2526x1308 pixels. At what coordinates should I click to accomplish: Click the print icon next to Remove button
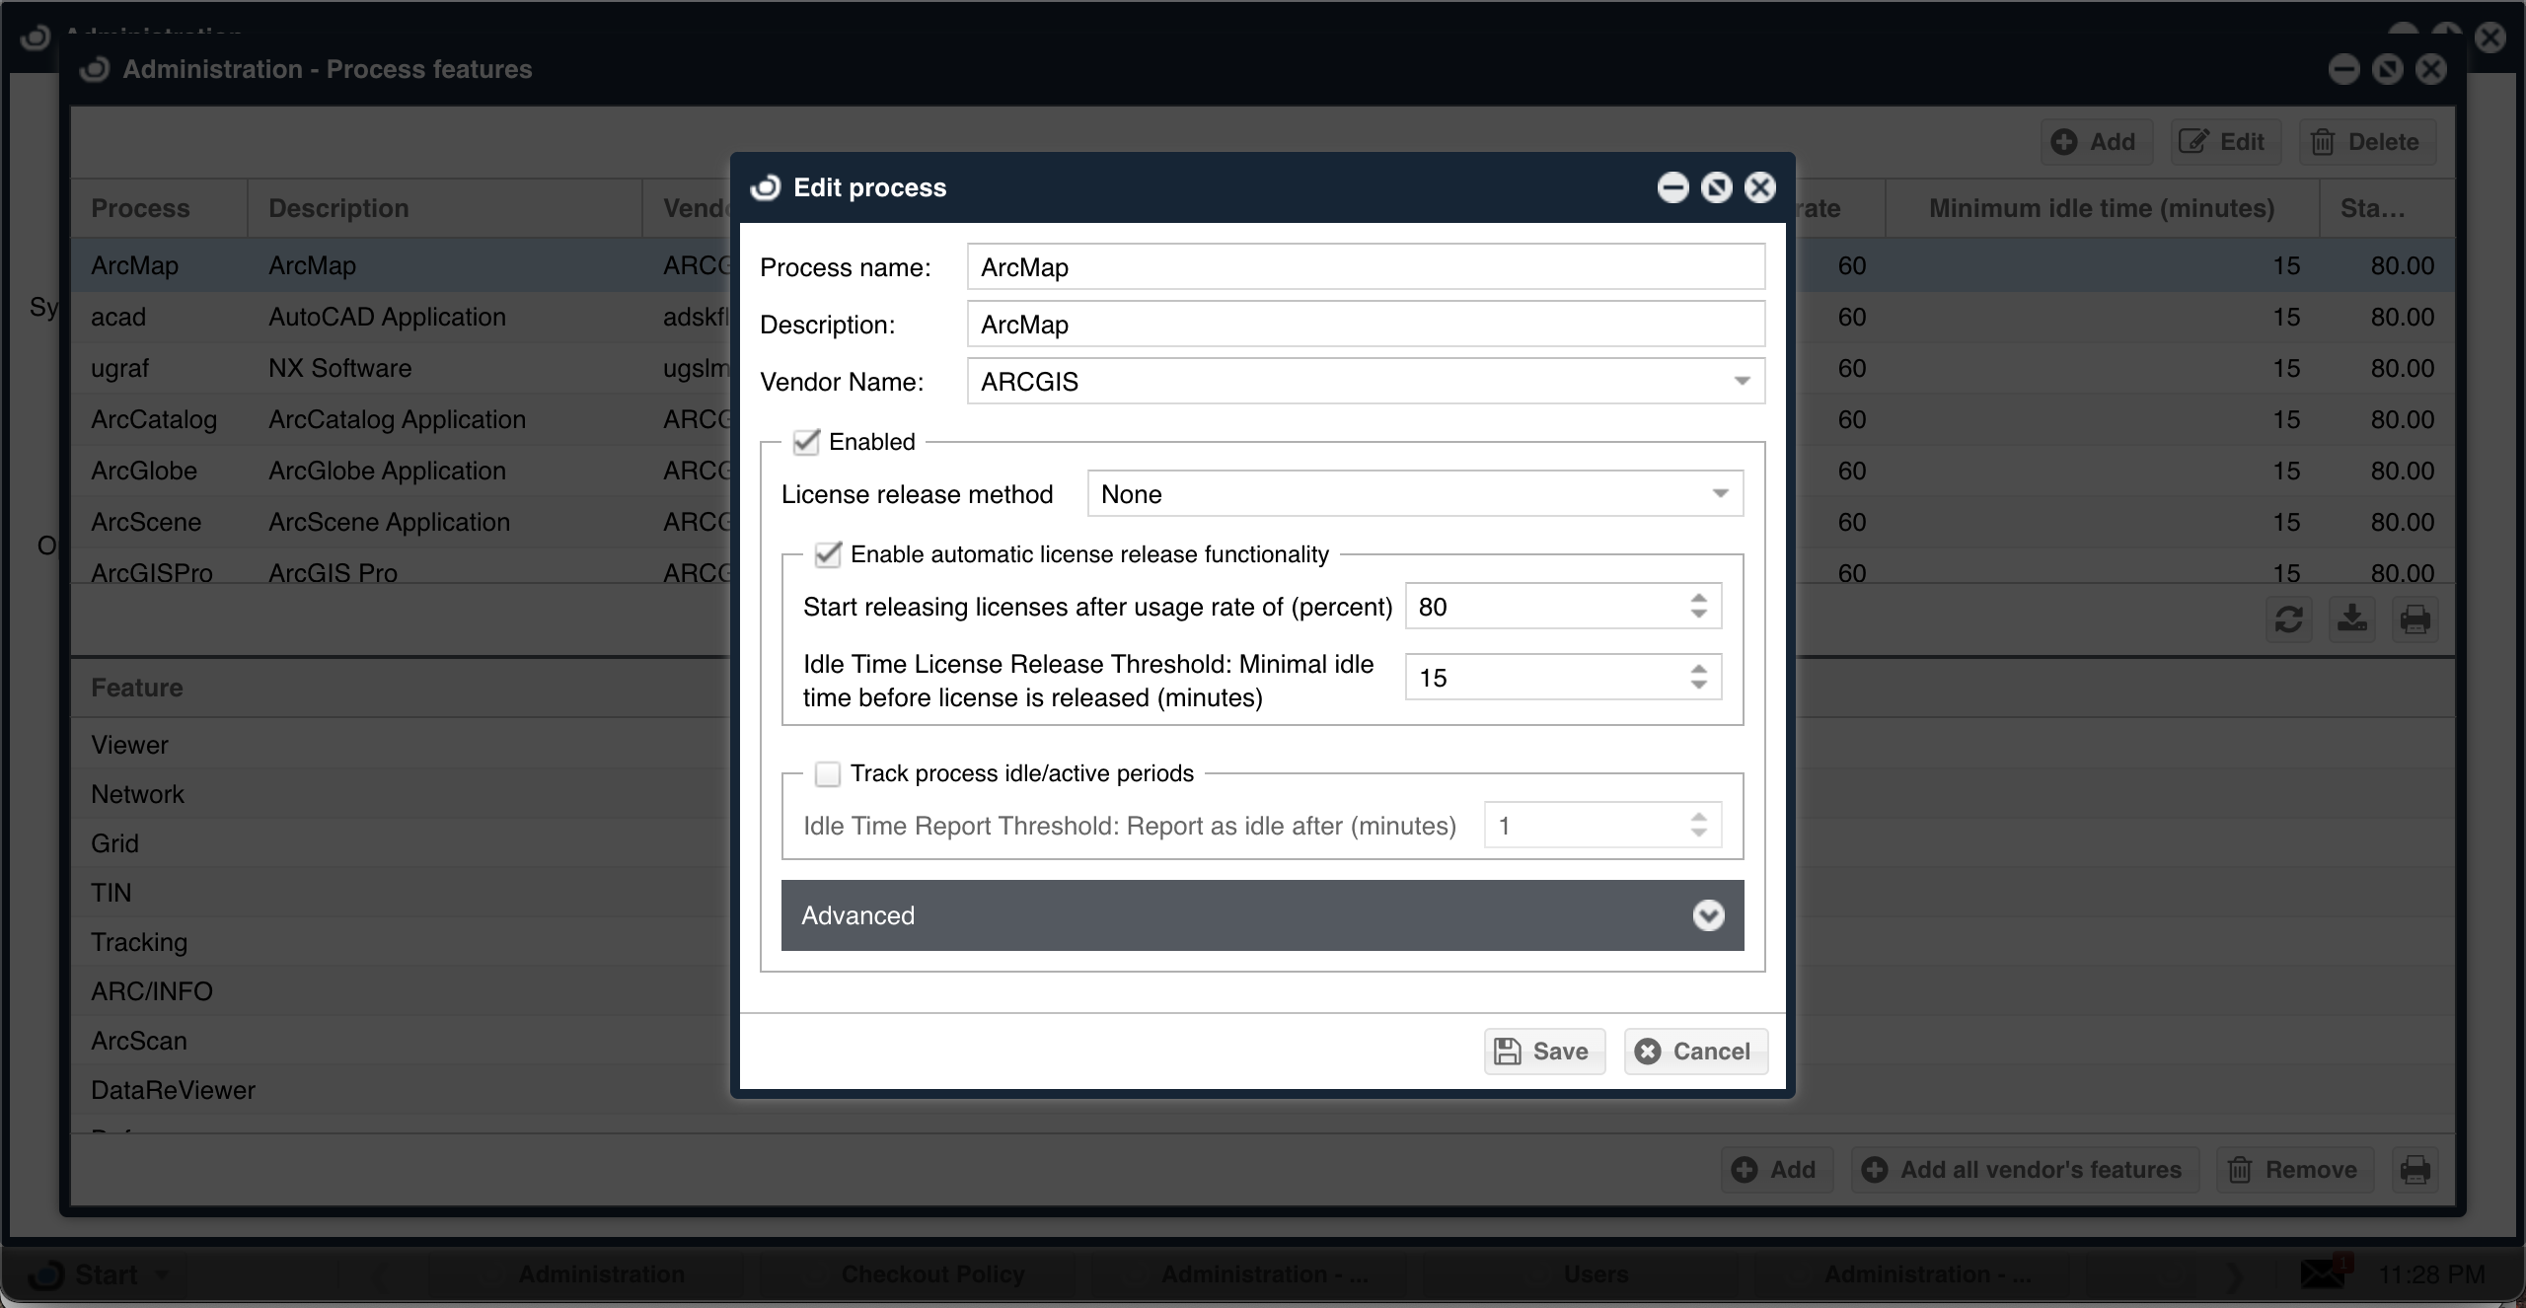[2415, 1170]
